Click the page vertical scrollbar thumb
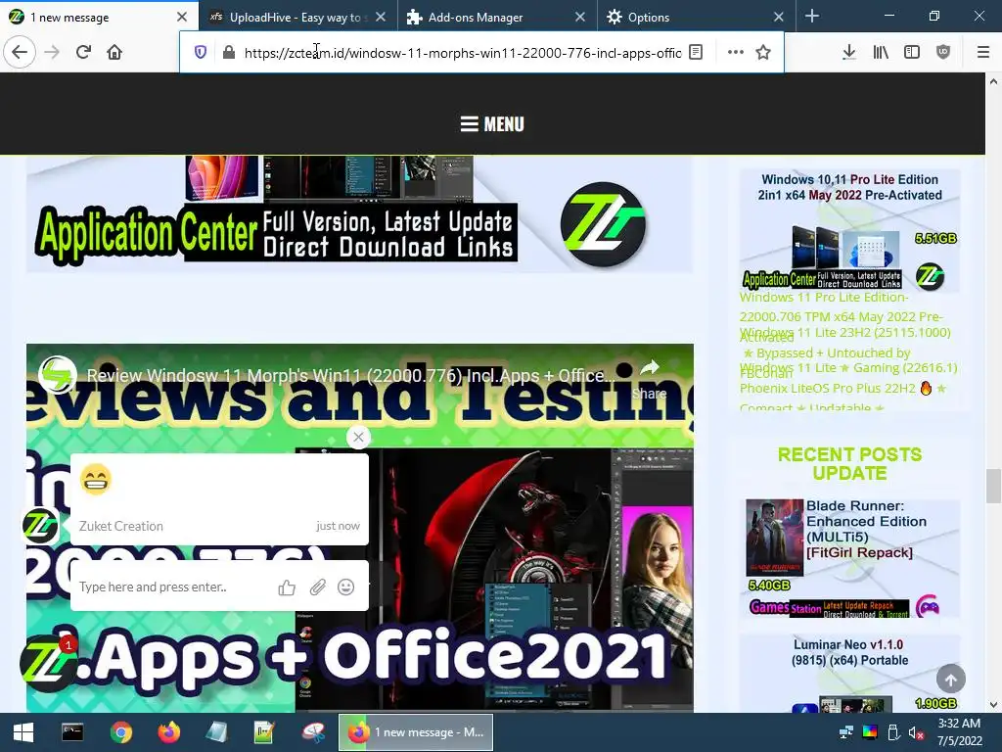The height and width of the screenshot is (752, 1002). tap(993, 486)
